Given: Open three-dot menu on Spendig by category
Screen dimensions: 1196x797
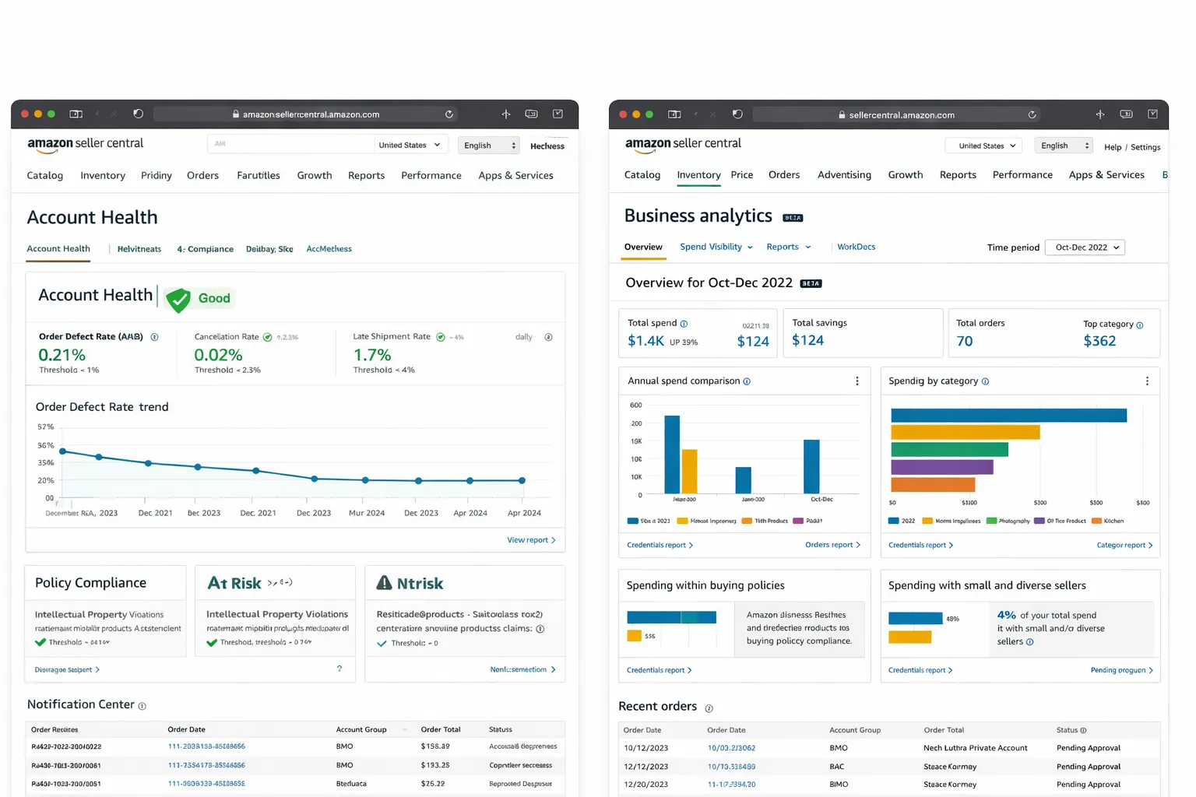Looking at the screenshot, I should coord(1147,381).
